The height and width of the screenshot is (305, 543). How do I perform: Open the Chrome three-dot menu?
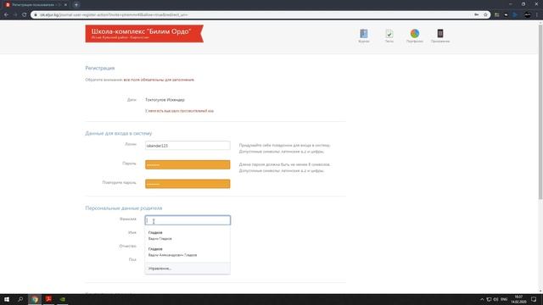(x=537, y=15)
